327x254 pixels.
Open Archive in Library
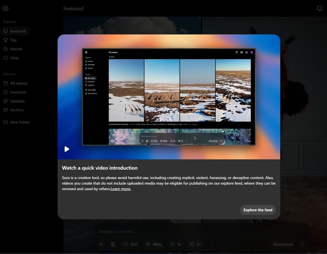point(13,110)
